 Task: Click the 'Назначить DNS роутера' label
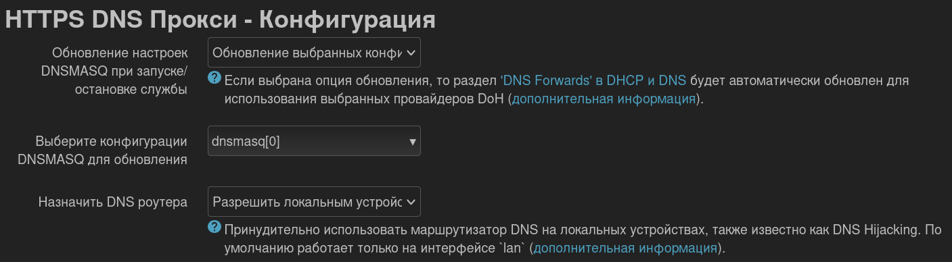point(113,202)
